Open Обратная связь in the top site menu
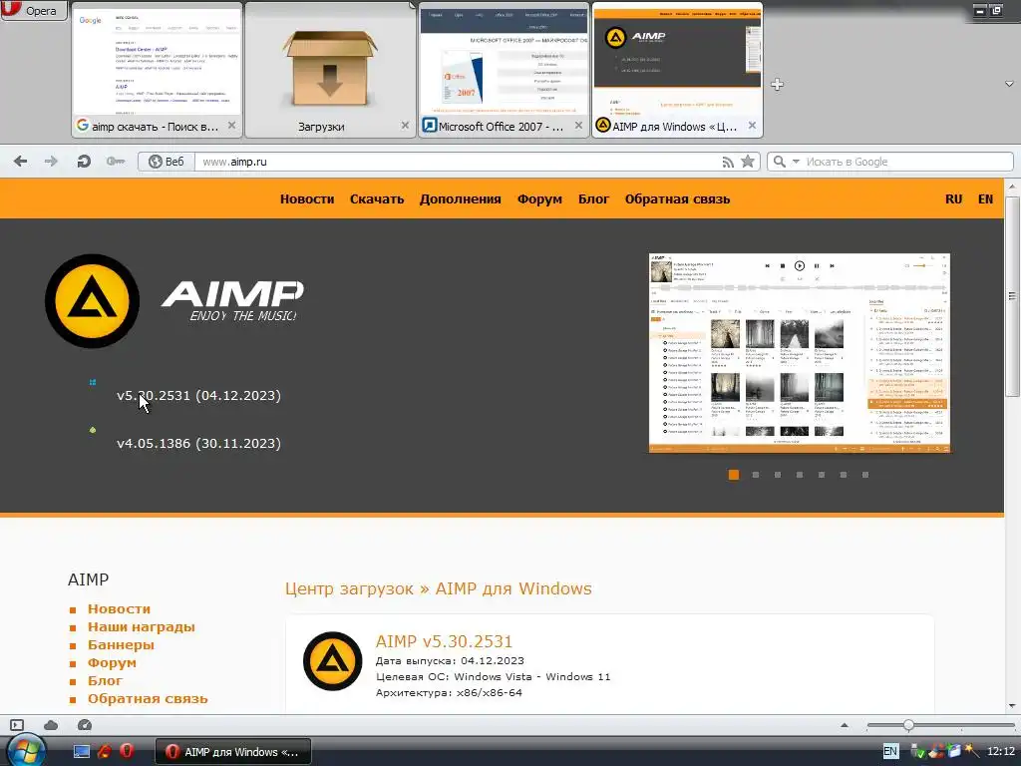Screen dimensions: 1021x766 pos(677,199)
